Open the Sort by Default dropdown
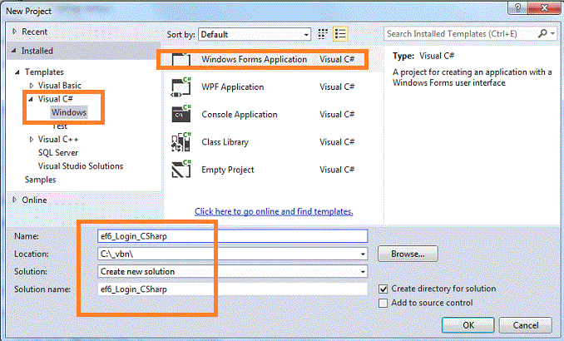The height and width of the screenshot is (341, 564). (255, 35)
